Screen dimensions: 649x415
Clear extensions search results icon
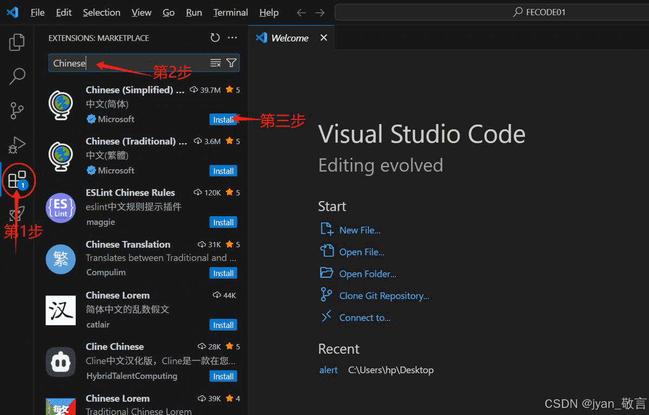coord(215,63)
